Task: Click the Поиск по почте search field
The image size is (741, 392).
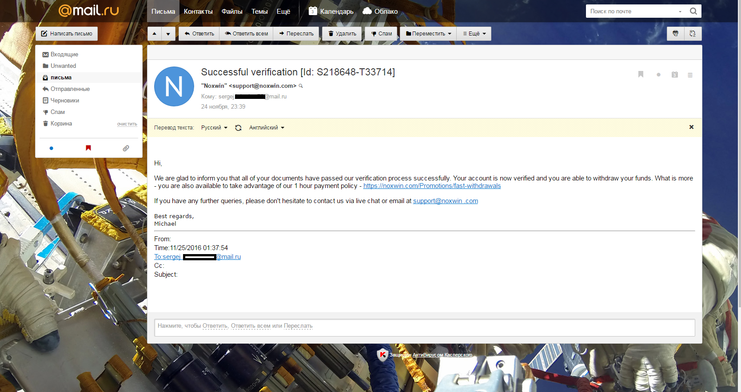Action: coord(632,12)
